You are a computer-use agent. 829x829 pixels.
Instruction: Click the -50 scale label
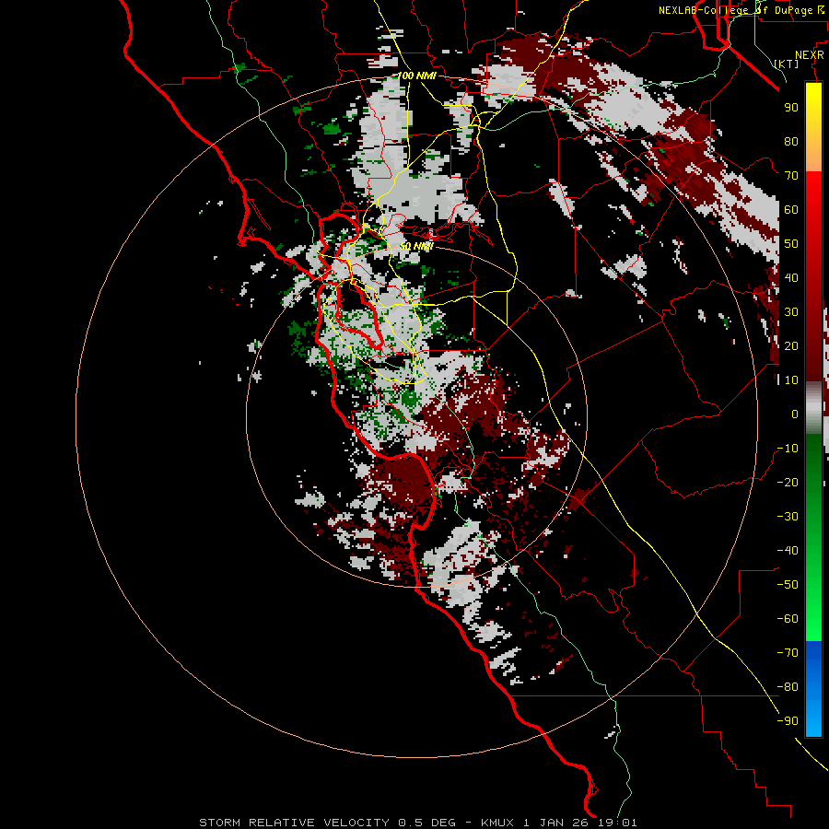(788, 584)
